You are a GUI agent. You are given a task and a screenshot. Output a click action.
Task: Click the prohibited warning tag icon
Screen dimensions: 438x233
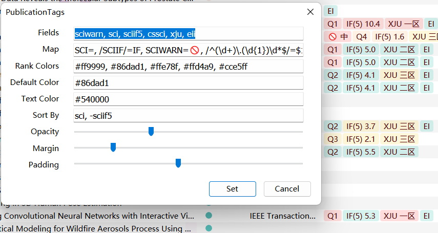click(x=332, y=36)
